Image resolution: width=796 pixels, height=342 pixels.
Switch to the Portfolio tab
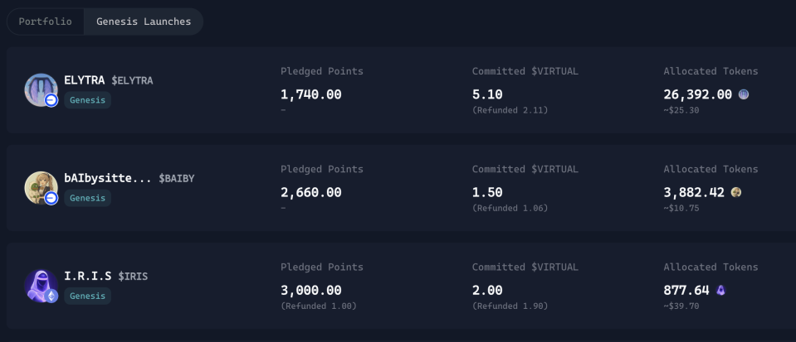[x=45, y=22]
